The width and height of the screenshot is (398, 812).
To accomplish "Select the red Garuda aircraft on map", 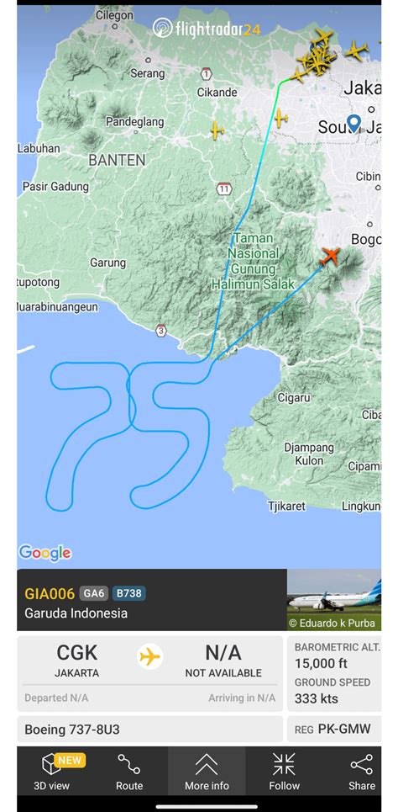I will click(x=330, y=256).
